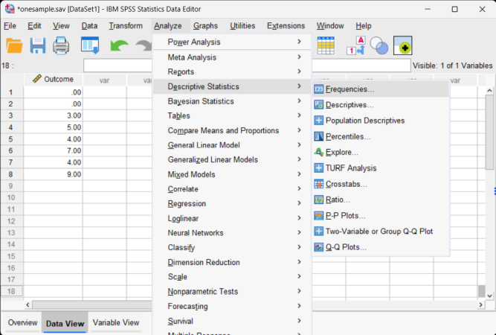Click the cell containing 7.00

click(53, 150)
